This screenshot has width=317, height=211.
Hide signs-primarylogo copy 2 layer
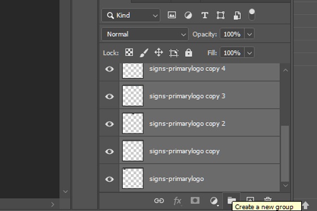tap(109, 124)
